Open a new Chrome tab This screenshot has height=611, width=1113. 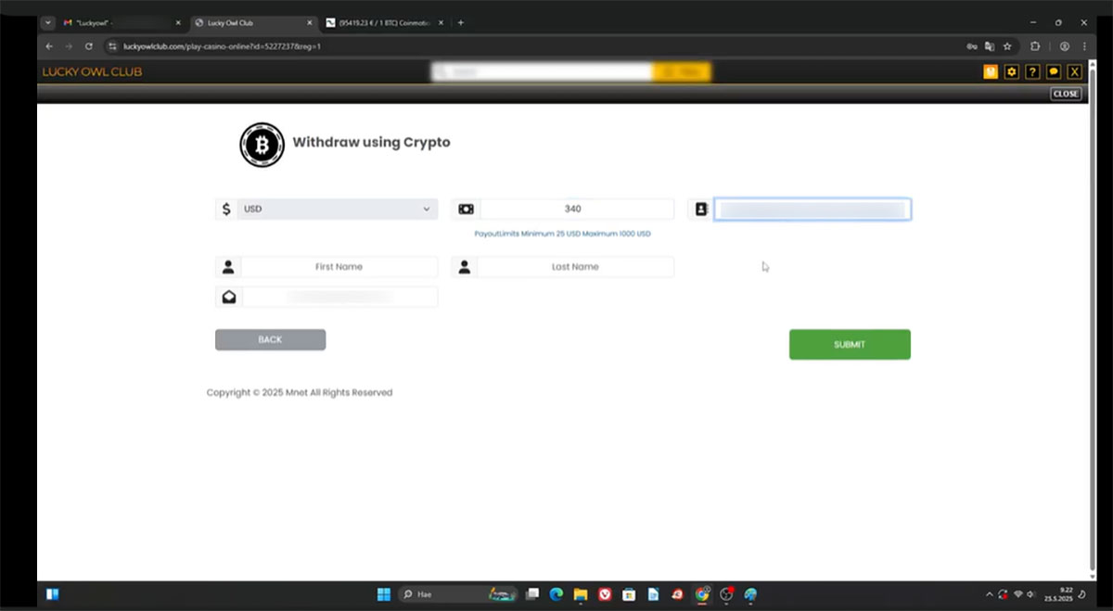pyautogui.click(x=461, y=22)
